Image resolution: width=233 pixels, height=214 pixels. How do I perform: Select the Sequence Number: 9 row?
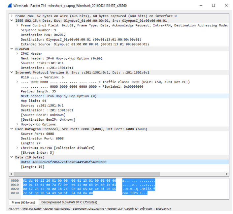pyautogui.click(x=124, y=30)
